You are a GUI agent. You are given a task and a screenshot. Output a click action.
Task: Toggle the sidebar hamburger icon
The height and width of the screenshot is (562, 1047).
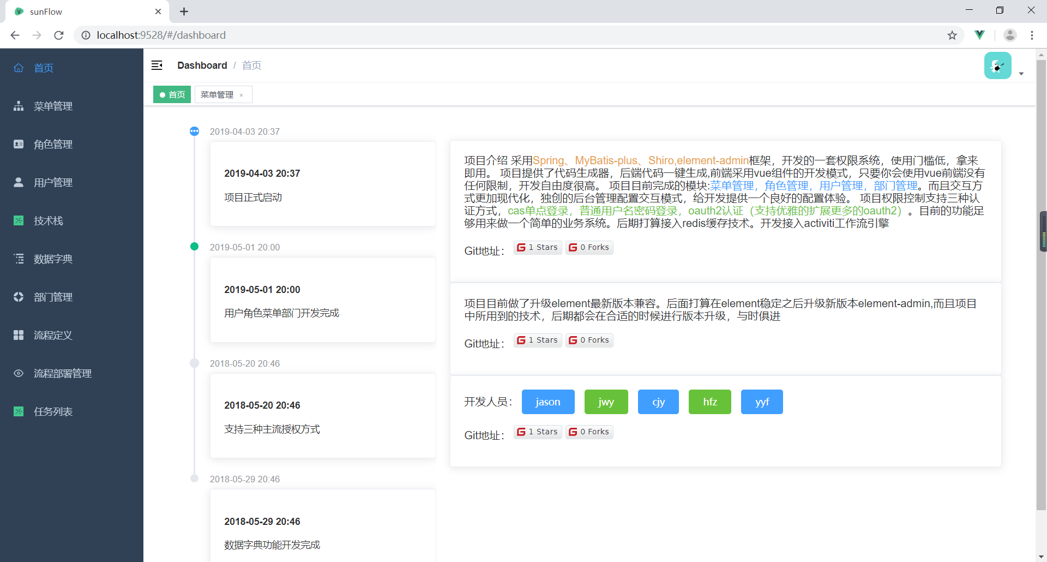pos(157,65)
